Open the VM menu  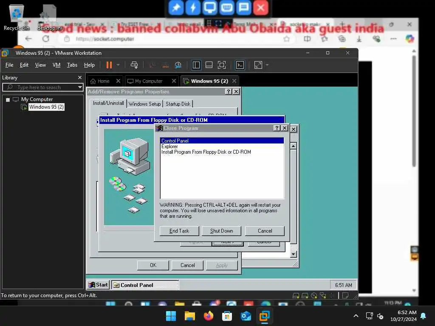(x=56, y=65)
